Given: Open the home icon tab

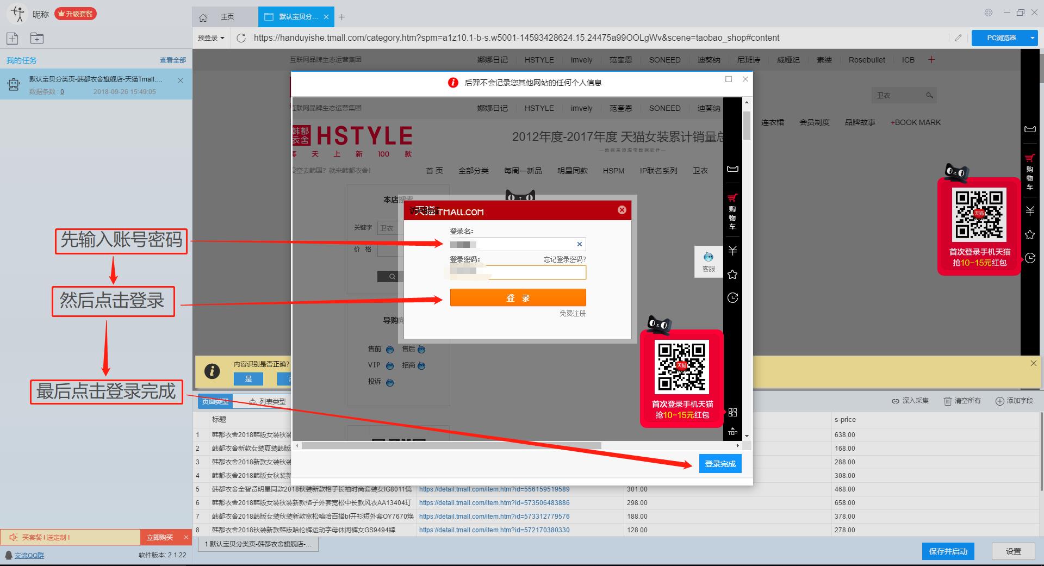Looking at the screenshot, I should point(203,17).
